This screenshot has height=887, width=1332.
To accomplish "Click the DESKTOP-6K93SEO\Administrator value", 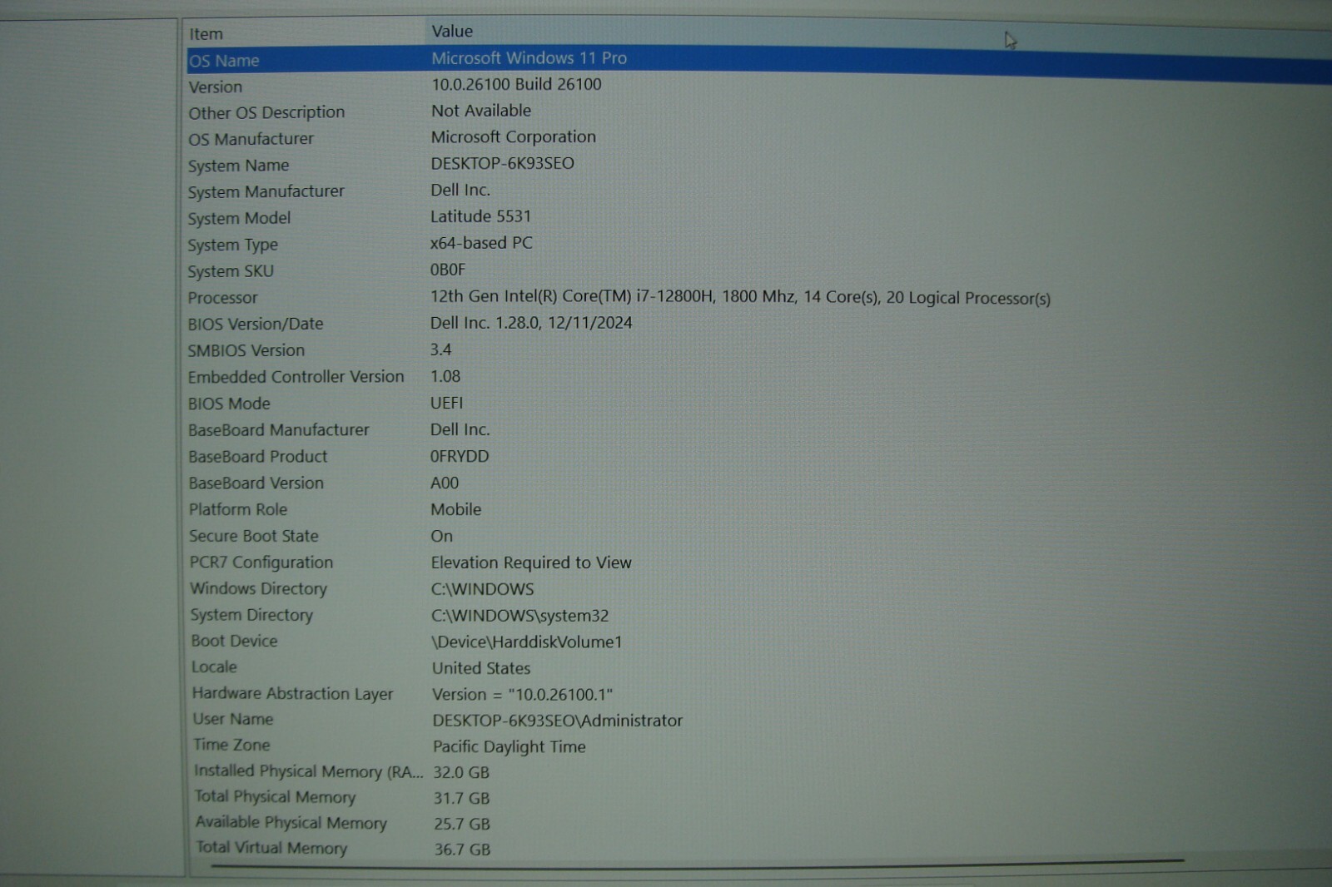I will [x=558, y=721].
